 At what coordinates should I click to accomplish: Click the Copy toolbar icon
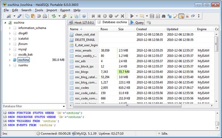pos(27,16)
